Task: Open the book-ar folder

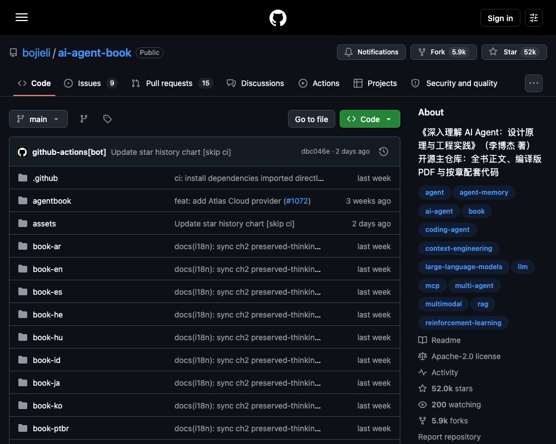Action: (47, 246)
